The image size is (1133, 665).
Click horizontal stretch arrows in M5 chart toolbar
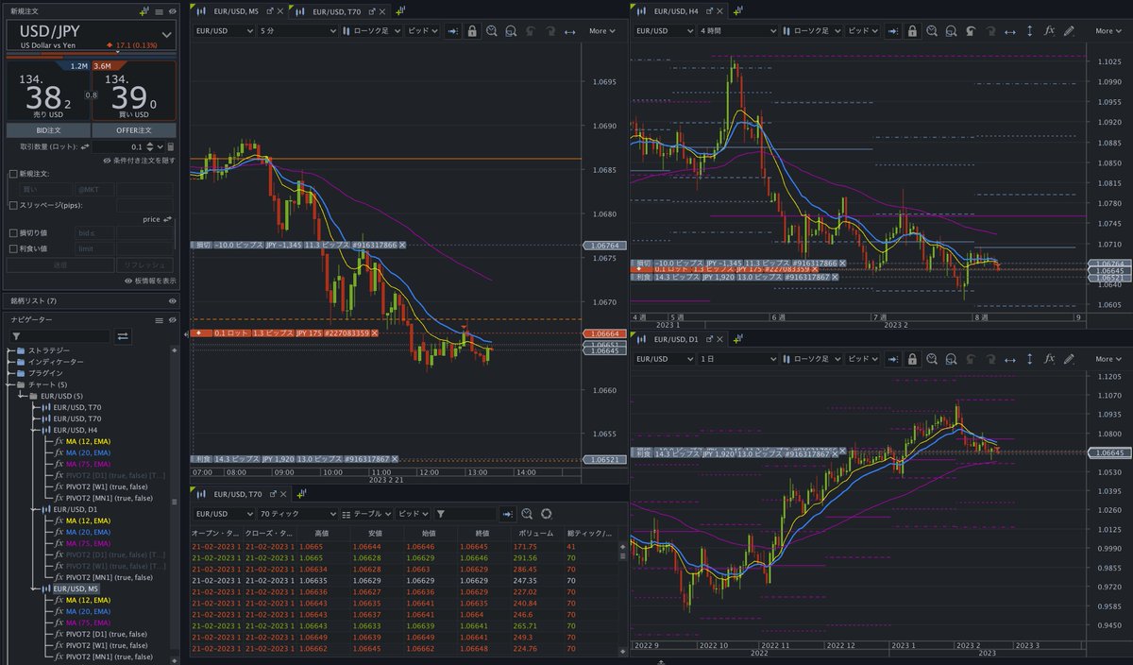569,31
